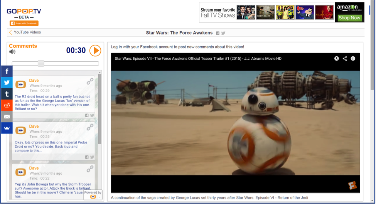Open the GOPOP.TV logo home link

(24, 11)
